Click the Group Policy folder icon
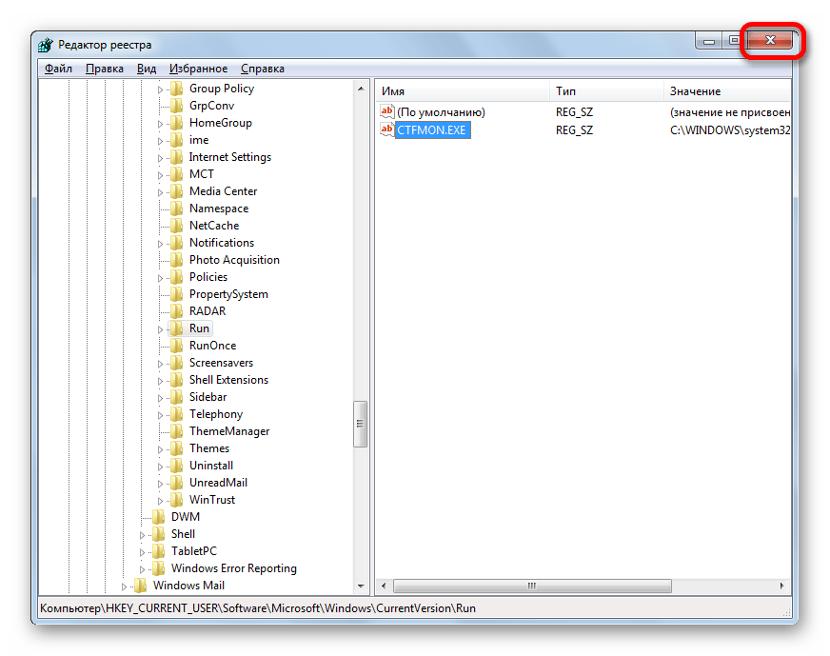 (x=177, y=89)
